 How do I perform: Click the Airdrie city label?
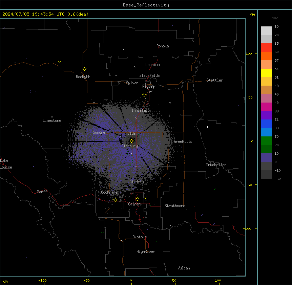(137, 182)
